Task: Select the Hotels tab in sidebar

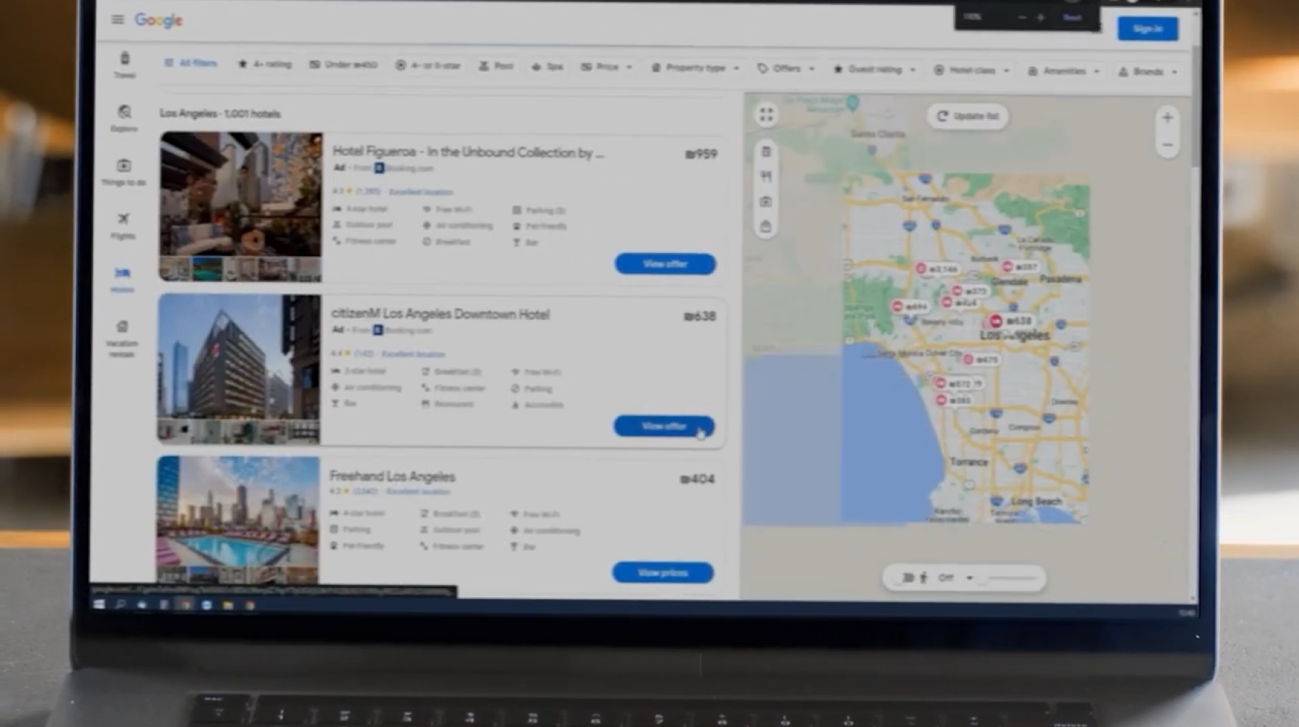Action: pyautogui.click(x=123, y=278)
